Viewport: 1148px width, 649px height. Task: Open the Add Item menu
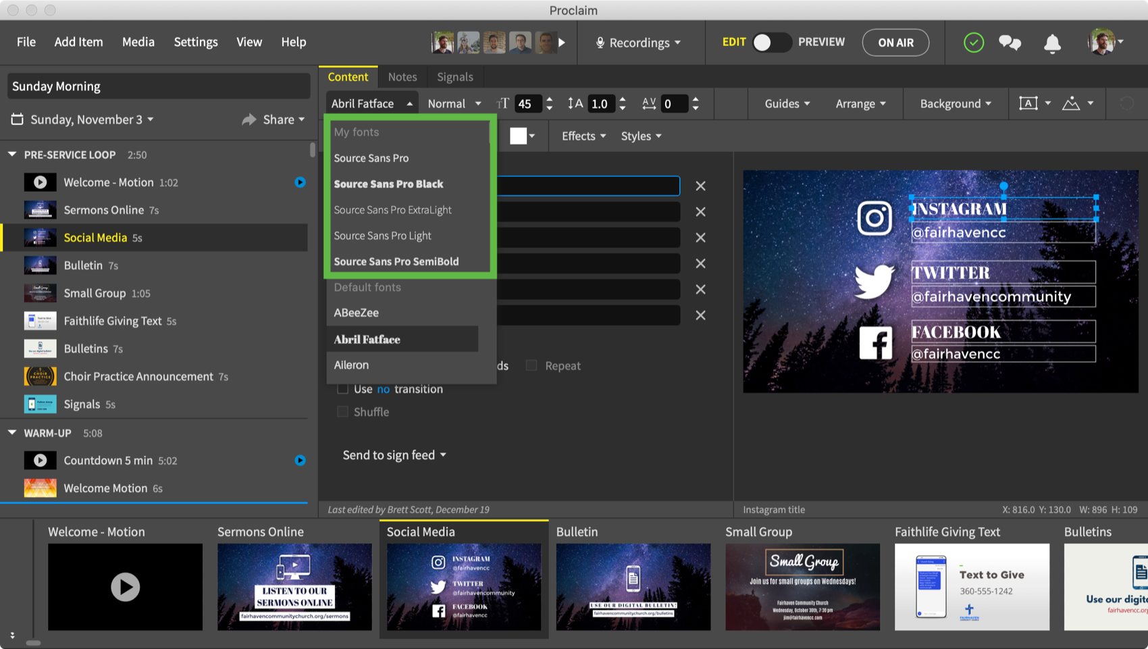tap(78, 42)
